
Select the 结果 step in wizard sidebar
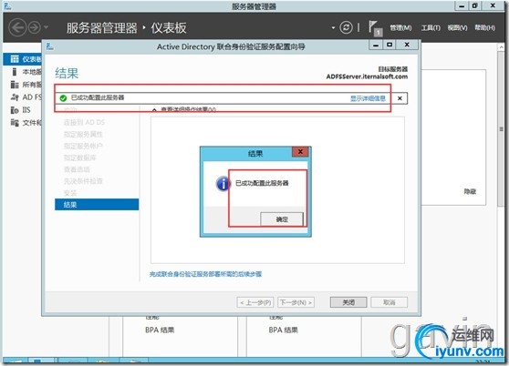pyautogui.click(x=97, y=204)
